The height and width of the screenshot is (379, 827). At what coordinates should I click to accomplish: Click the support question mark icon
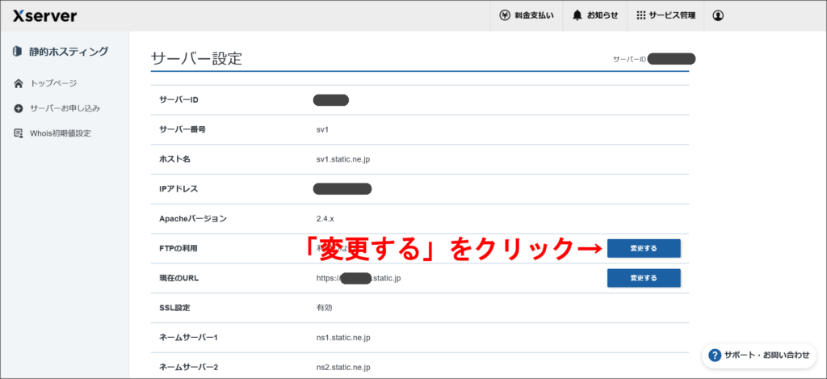click(x=715, y=356)
